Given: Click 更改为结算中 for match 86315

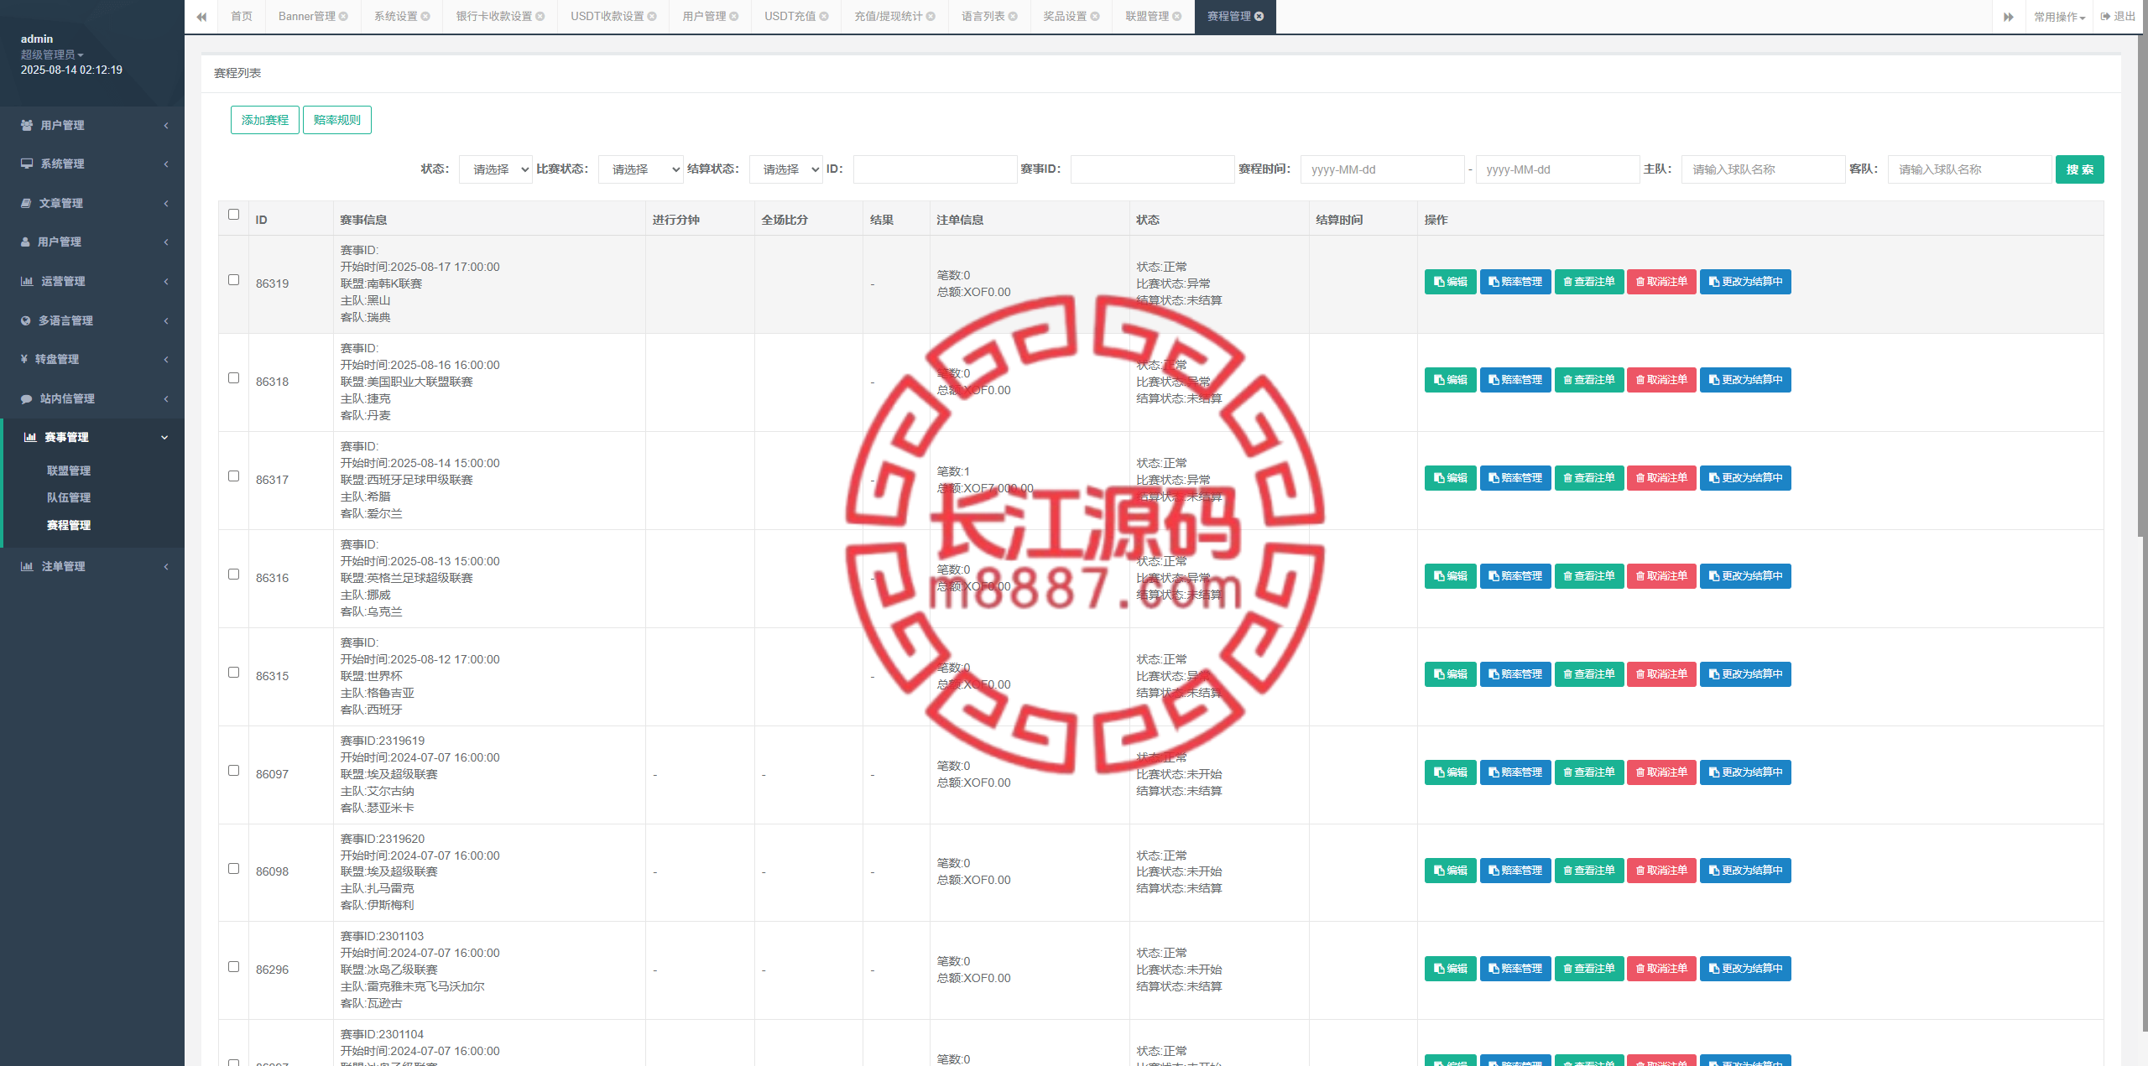Looking at the screenshot, I should coord(1745,674).
